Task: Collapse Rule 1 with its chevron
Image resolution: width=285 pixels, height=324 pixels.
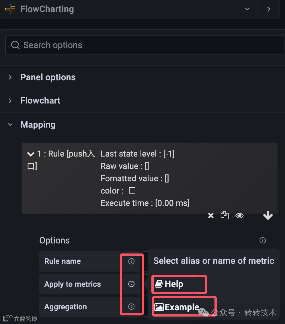Action: click(31, 154)
